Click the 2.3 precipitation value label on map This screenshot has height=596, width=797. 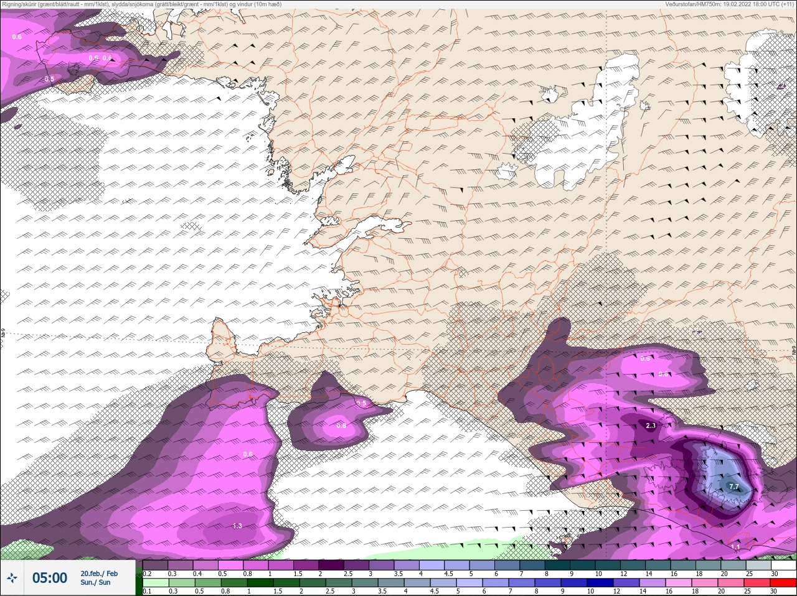(651, 426)
